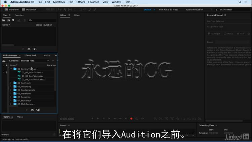Switch to the Video tab
252x142 pixels.
click(x=20, y=117)
